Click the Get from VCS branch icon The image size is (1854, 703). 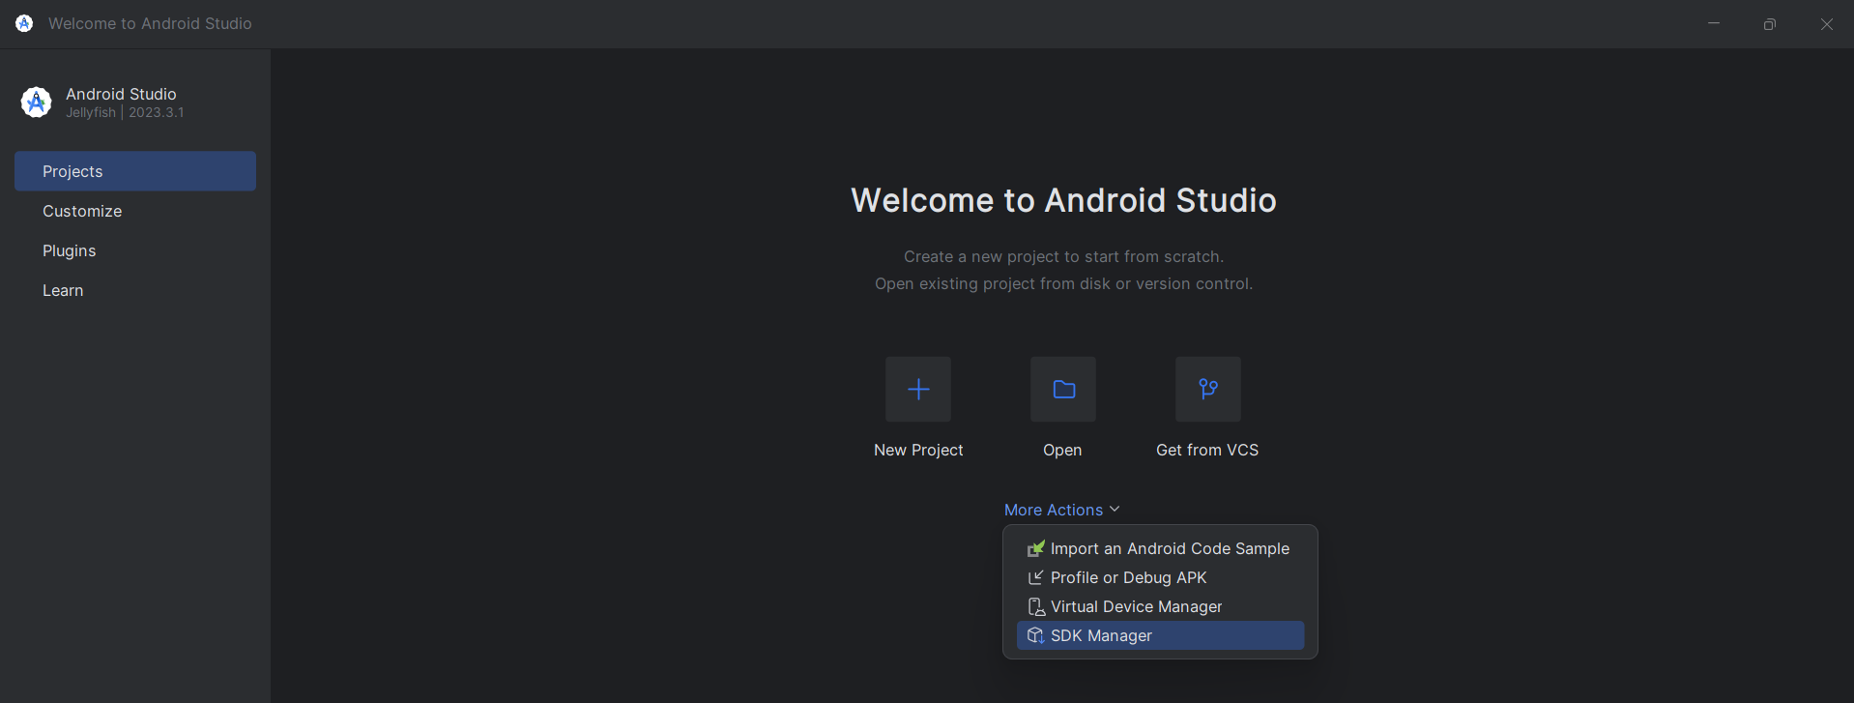pyautogui.click(x=1208, y=389)
